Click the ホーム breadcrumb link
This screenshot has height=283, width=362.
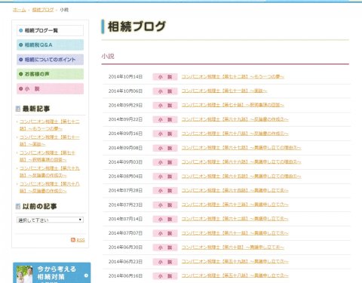tap(20, 10)
